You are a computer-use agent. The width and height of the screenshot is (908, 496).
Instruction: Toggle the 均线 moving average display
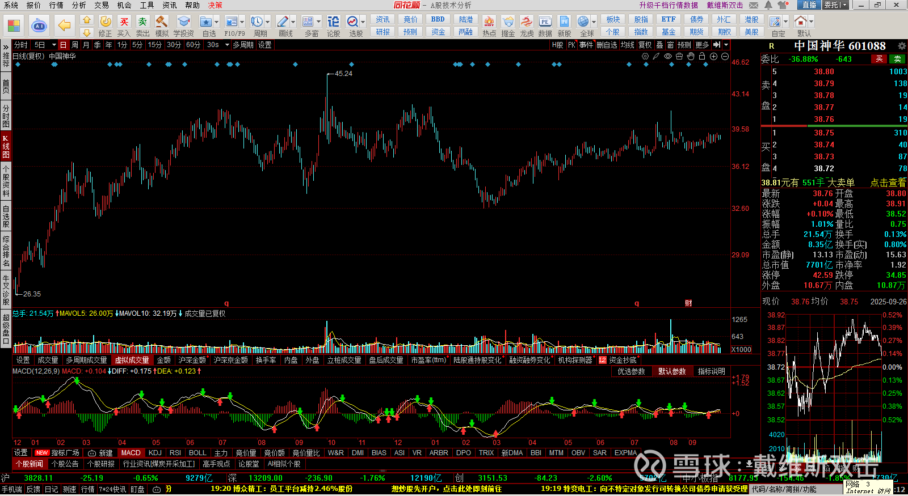(x=627, y=45)
